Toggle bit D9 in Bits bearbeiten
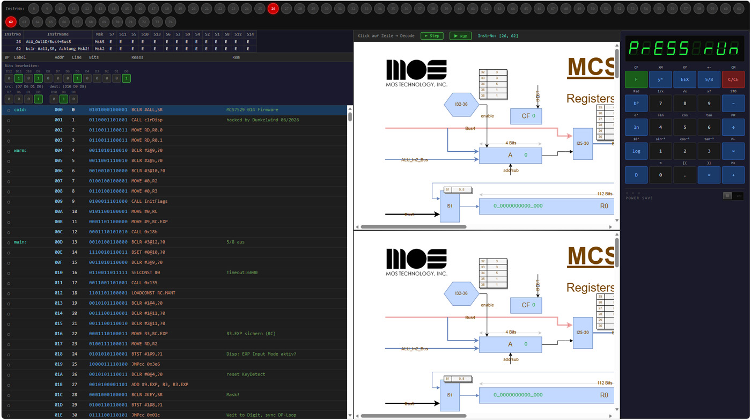Image resolution: width=751 pixels, height=420 pixels. [38, 78]
